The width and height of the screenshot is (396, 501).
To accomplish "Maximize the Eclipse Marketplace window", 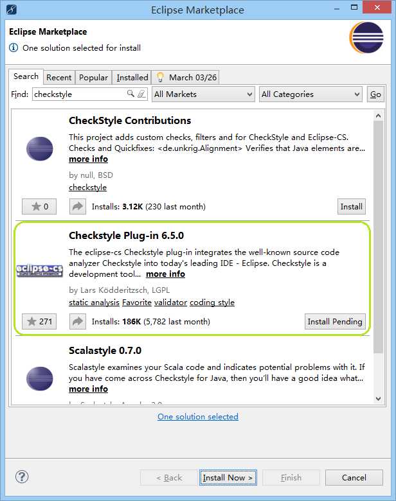I will click(354, 8).
